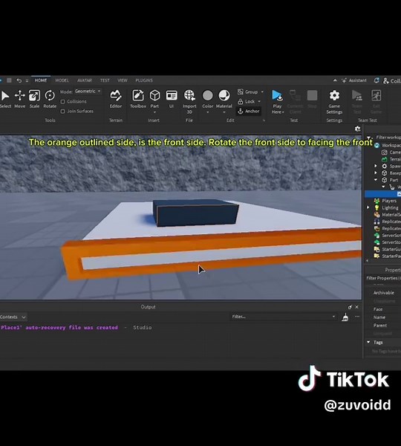The width and height of the screenshot is (401, 446).
Task: Collapse the Part node in Explorer
Action: (376, 180)
